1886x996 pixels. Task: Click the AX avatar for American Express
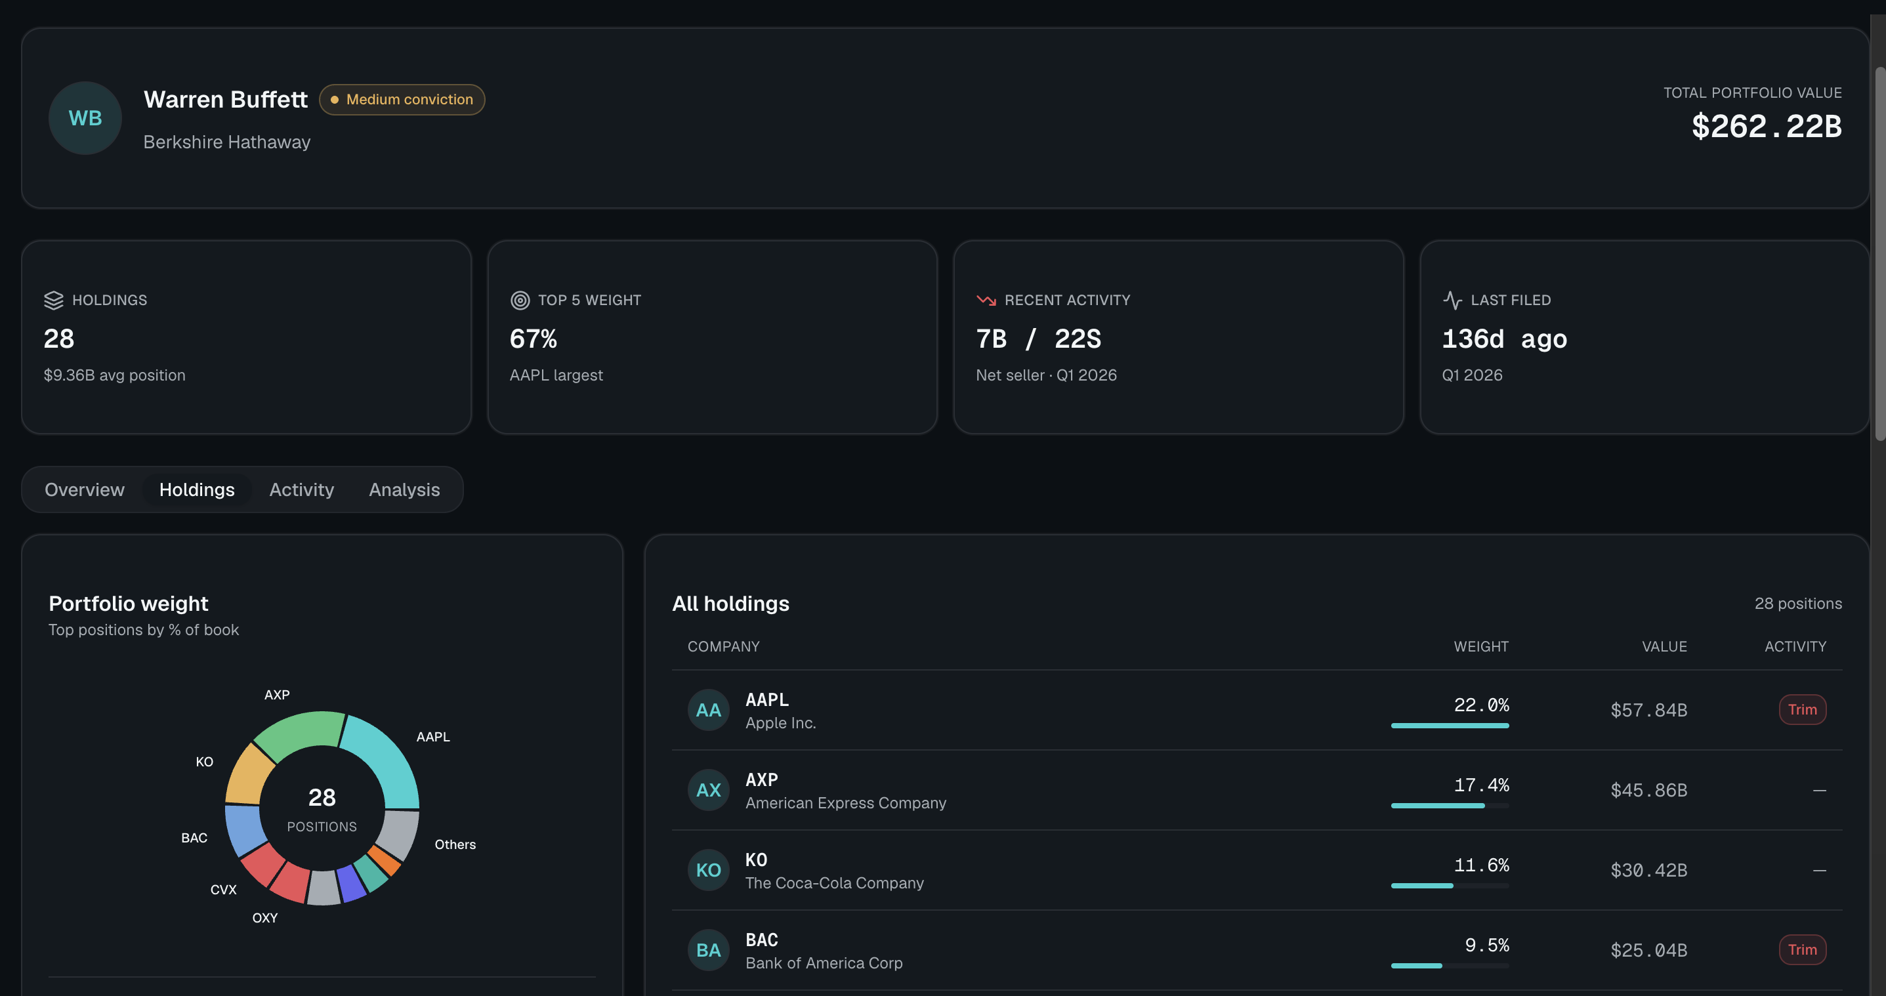click(708, 791)
